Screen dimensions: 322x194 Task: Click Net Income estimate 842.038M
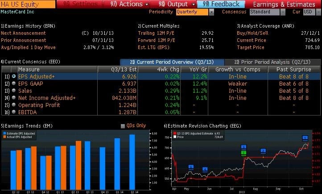point(124,98)
